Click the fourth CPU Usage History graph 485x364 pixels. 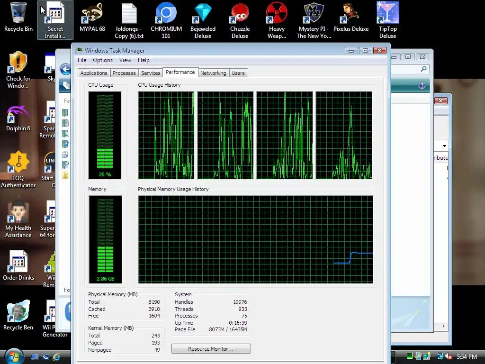coord(344,135)
